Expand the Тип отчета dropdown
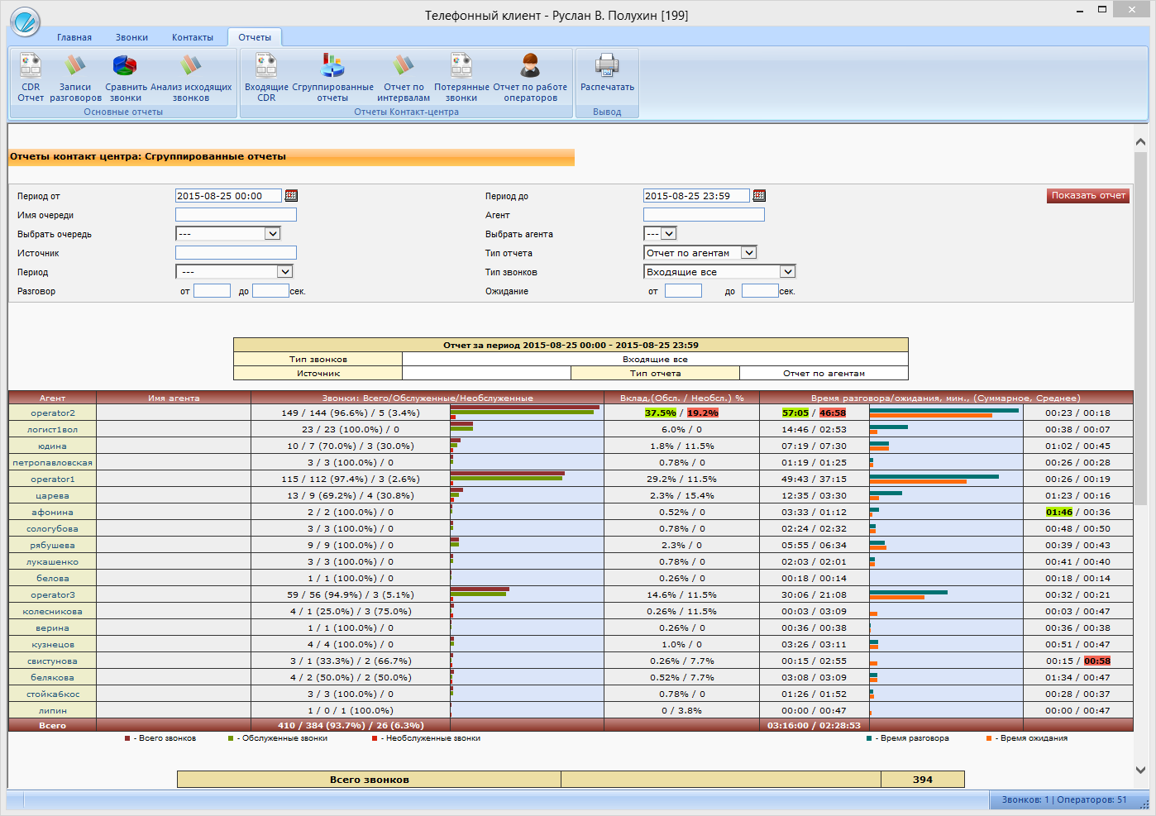Image resolution: width=1156 pixels, height=816 pixels. [748, 253]
